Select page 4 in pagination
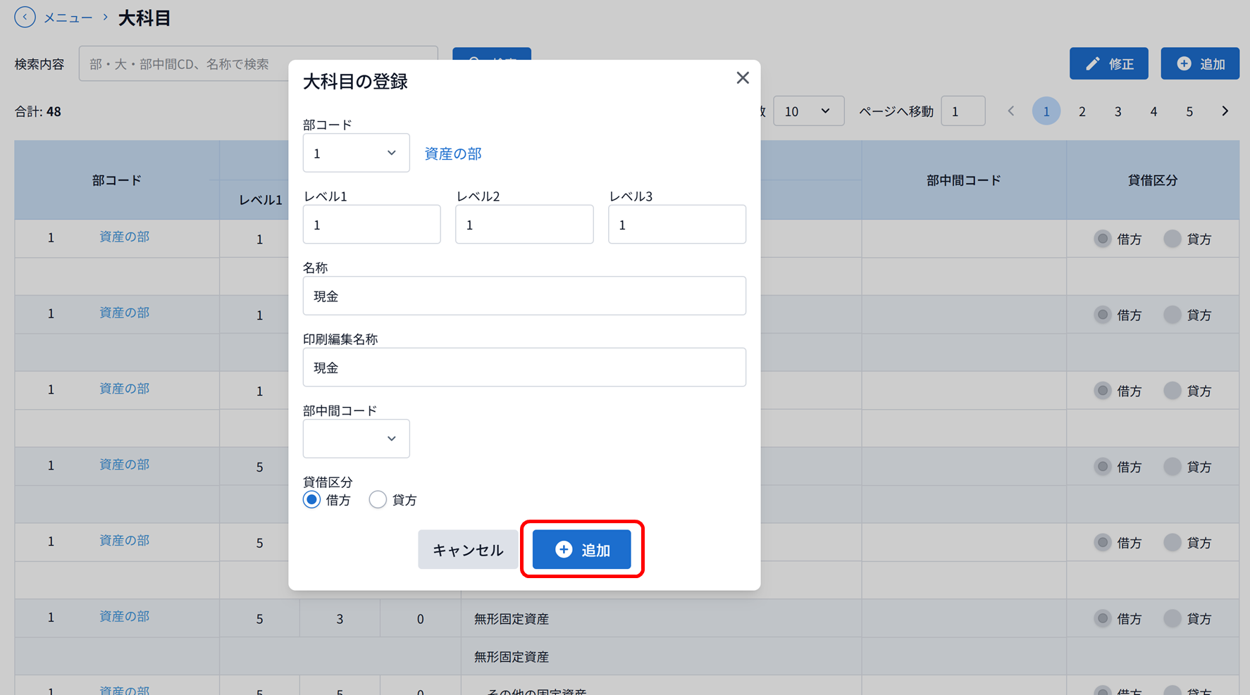The image size is (1250, 695). [x=1153, y=111]
